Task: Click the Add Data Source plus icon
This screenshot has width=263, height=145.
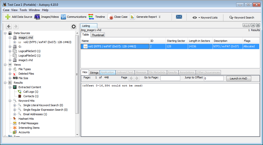Action: pos(8,17)
